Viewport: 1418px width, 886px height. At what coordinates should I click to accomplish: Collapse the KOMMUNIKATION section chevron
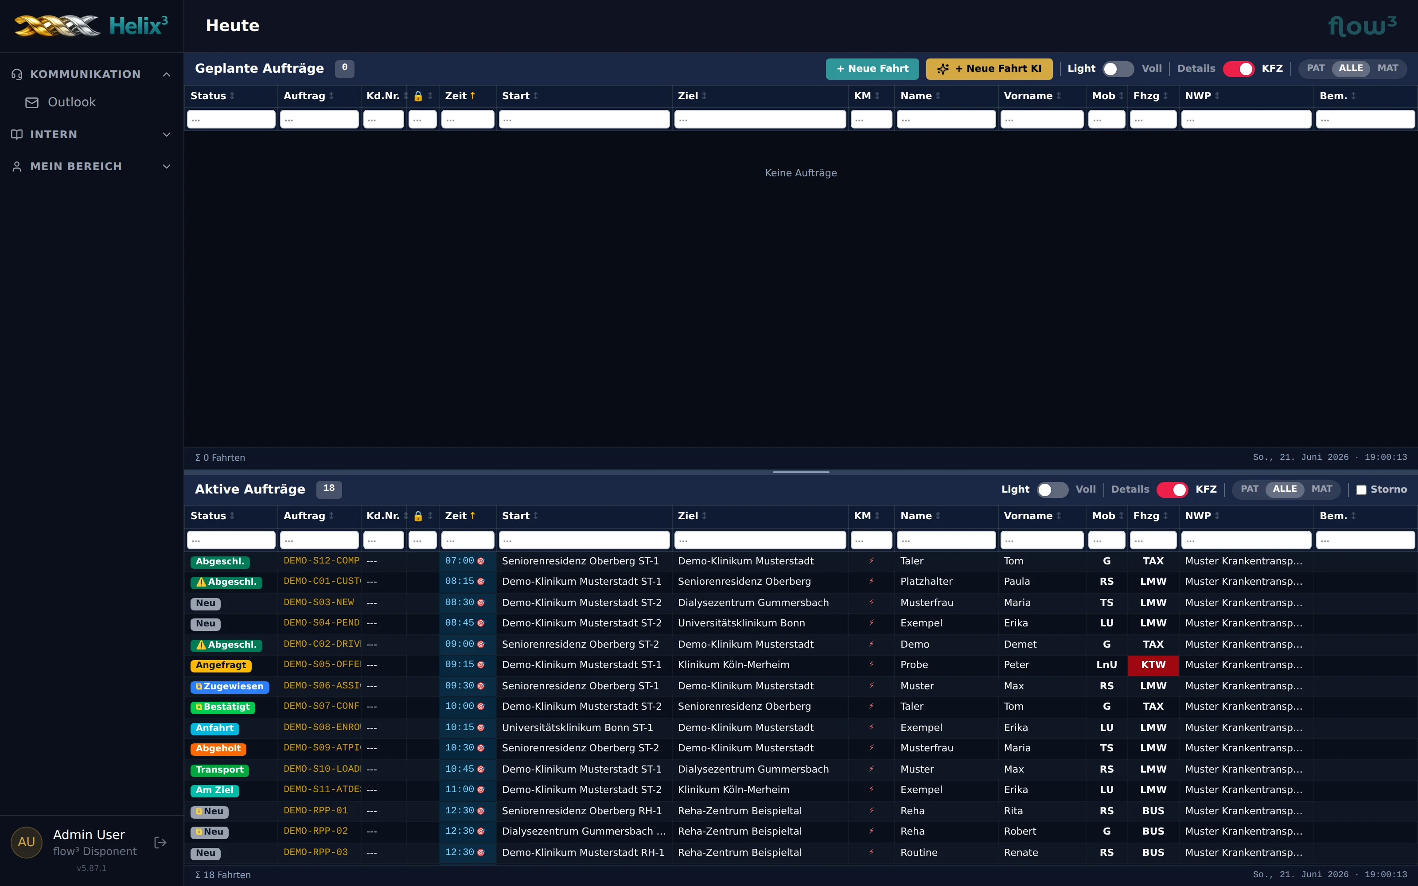pos(167,74)
